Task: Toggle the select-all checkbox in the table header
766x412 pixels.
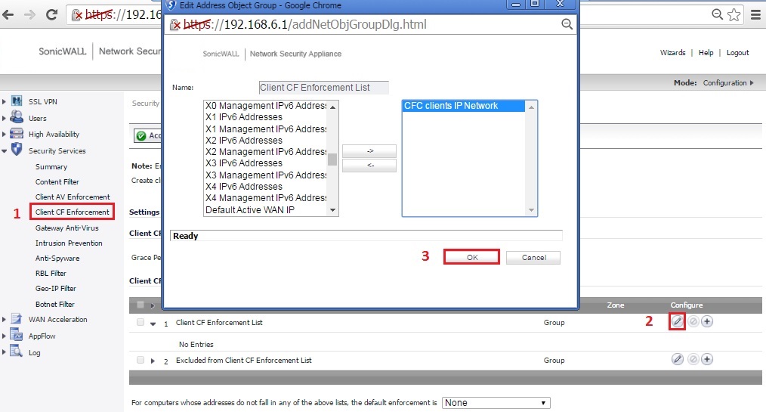Action: point(141,305)
